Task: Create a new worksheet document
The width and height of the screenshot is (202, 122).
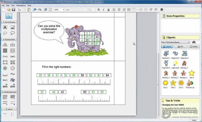Action: (4, 9)
